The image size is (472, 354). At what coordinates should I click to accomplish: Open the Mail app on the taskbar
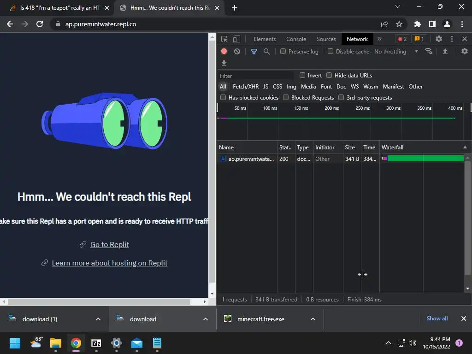click(x=137, y=343)
